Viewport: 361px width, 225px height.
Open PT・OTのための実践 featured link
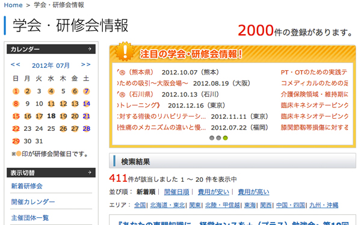click(x=315, y=73)
